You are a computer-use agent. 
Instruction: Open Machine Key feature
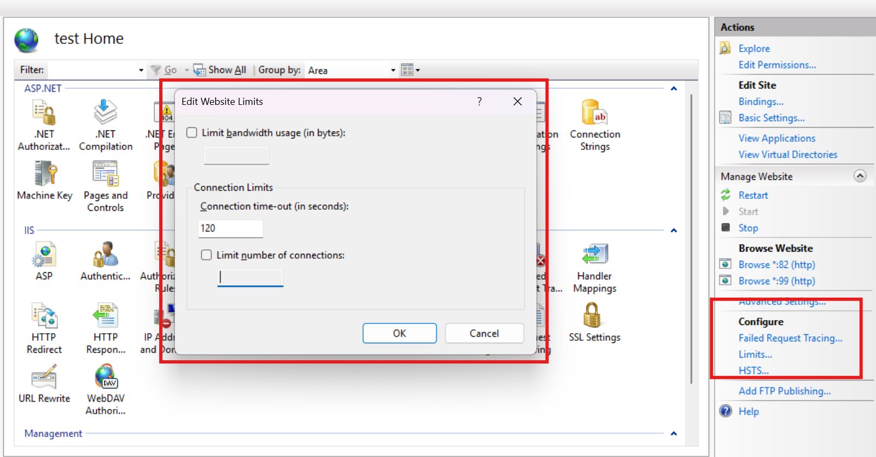45,180
